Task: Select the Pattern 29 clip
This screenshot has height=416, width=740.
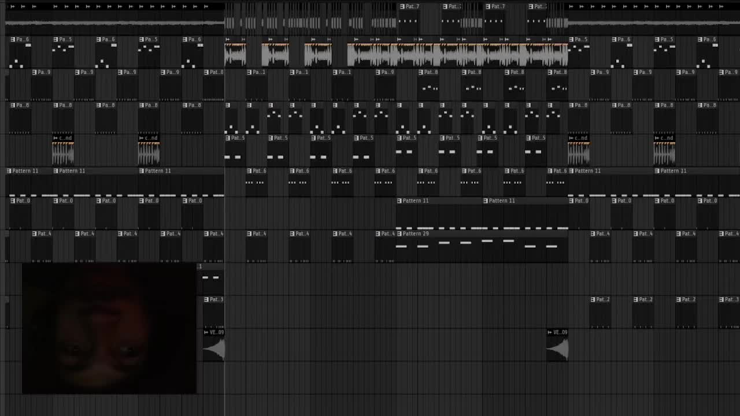Action: [x=482, y=246]
